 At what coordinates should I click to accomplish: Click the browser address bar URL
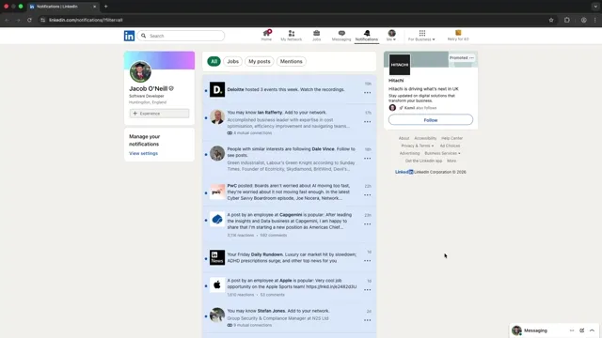[x=86, y=20]
